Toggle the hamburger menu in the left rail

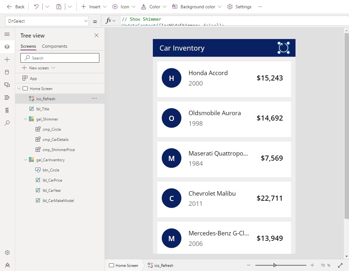7,34
